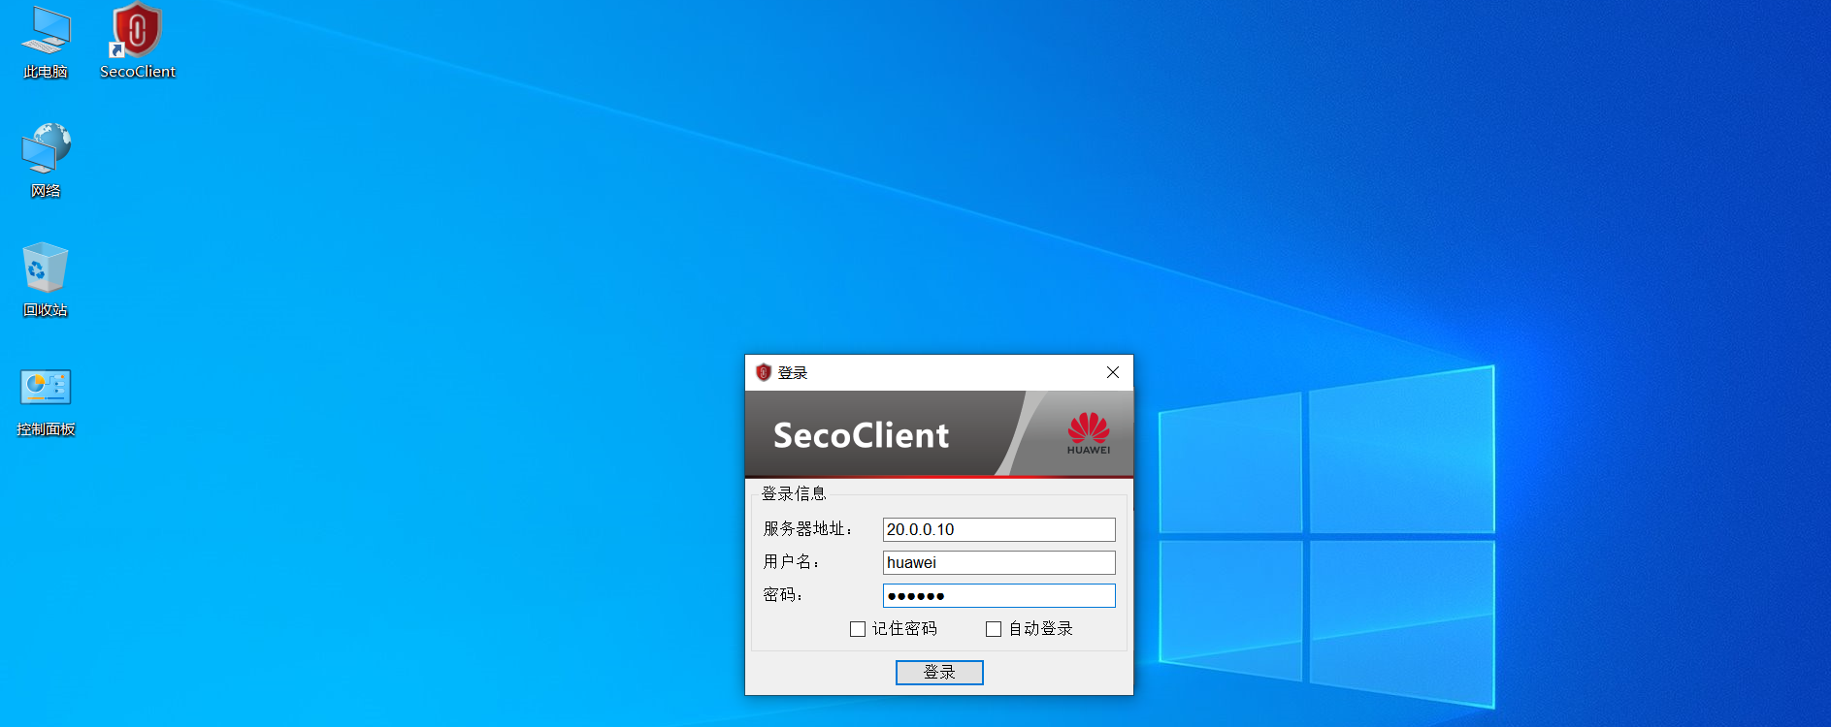Select the 回收站 recycle bin icon
1831x727 pixels.
click(46, 280)
